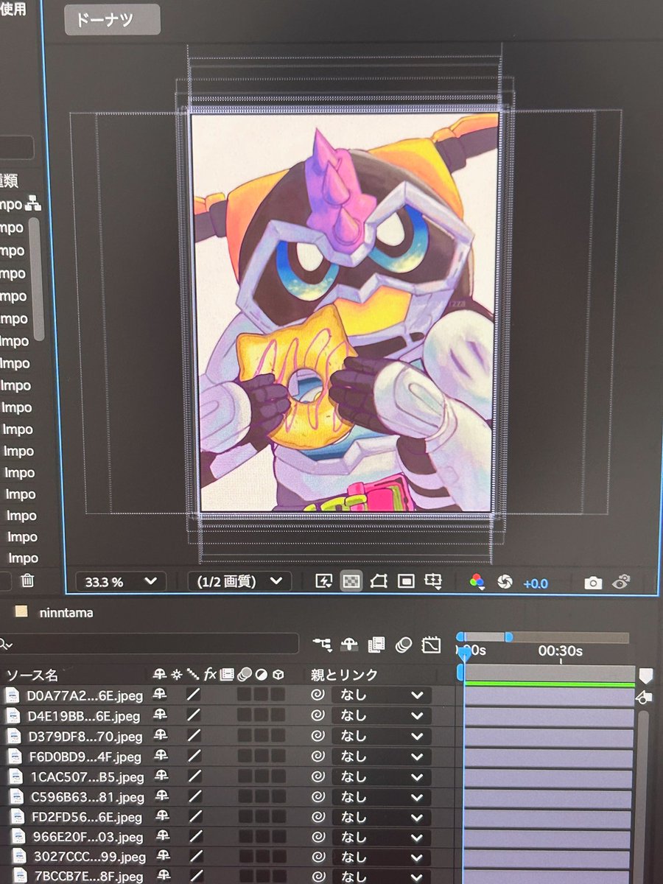Click the time navigator bar right handle
The height and width of the screenshot is (884, 663).
pyautogui.click(x=508, y=636)
